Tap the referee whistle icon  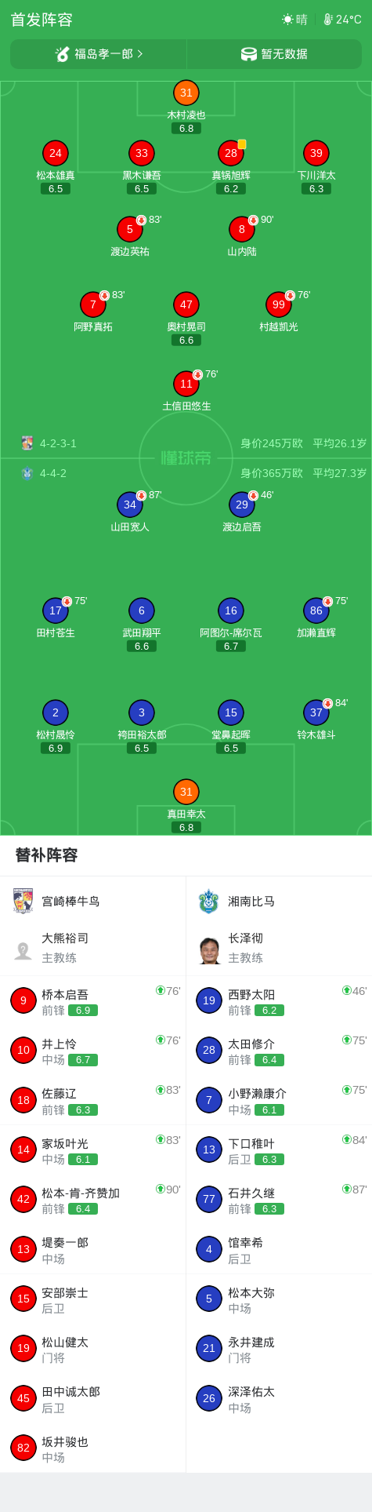coord(63,54)
